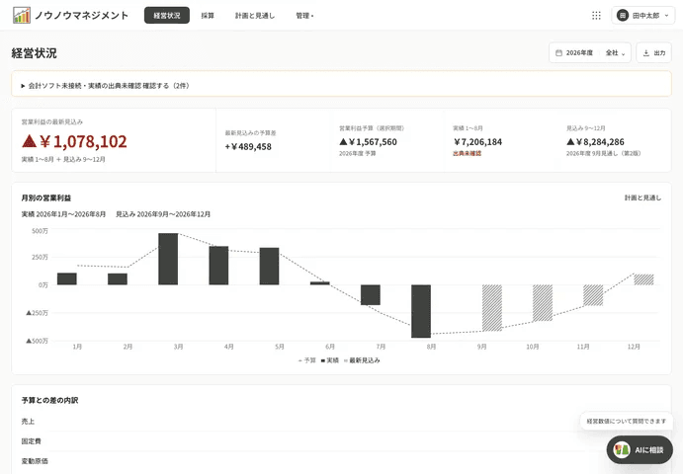Switch to the 採算 tab

point(208,16)
